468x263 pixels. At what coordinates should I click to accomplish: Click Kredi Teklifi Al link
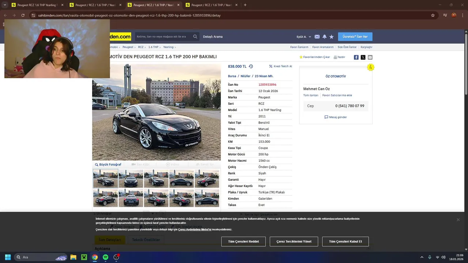(x=281, y=66)
